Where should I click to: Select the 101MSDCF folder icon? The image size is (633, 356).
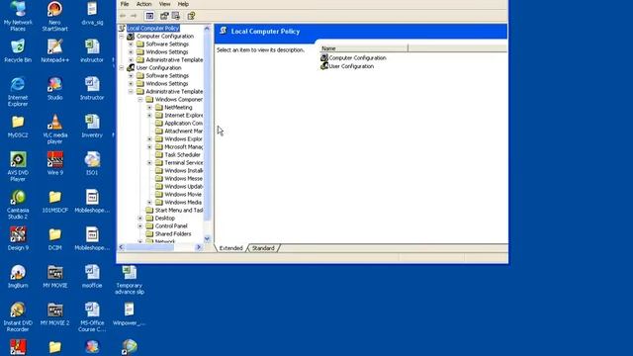click(55, 202)
